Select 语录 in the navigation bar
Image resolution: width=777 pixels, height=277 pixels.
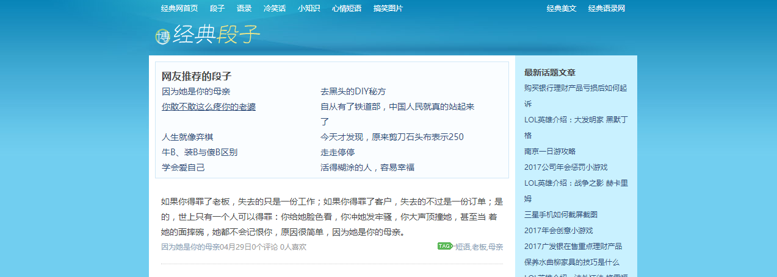coord(244,9)
